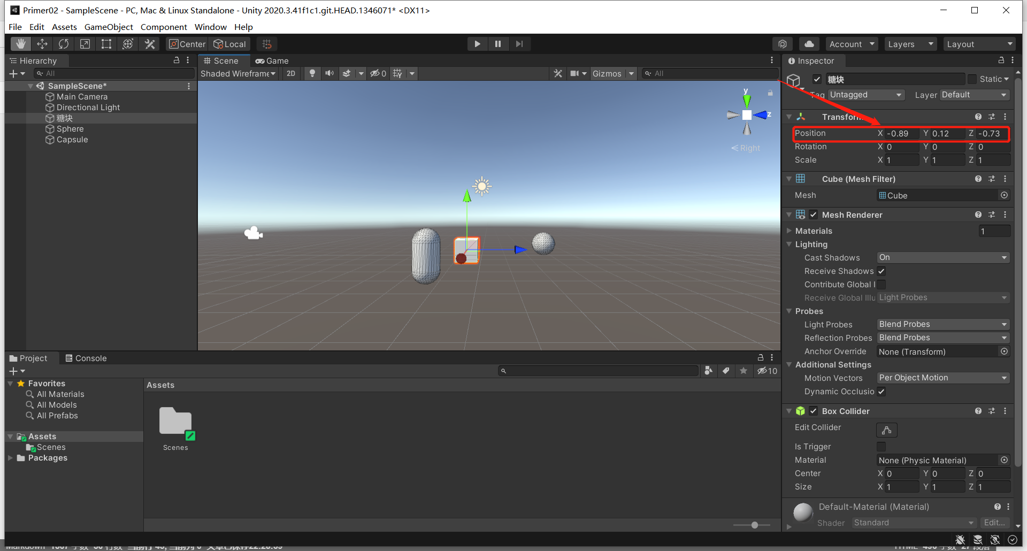Collapse the Transform component
1027x551 pixels.
pos(789,117)
